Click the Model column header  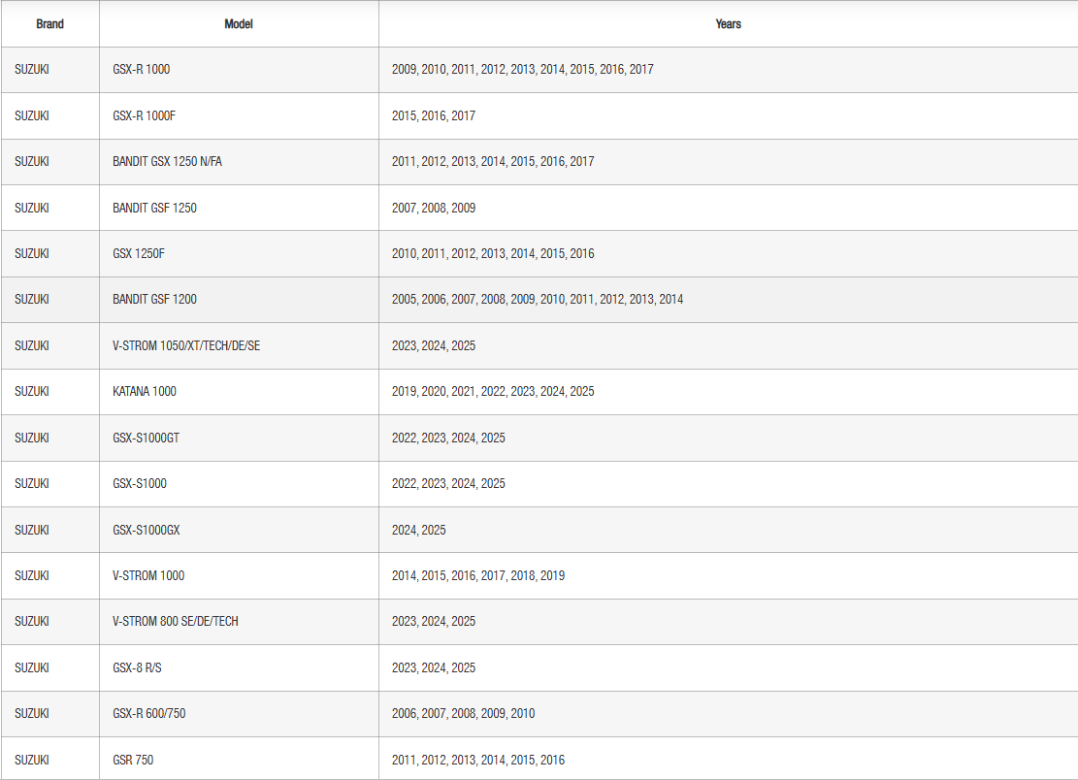tap(239, 24)
